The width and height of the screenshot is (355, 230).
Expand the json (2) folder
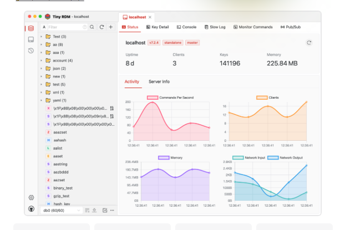click(42, 68)
